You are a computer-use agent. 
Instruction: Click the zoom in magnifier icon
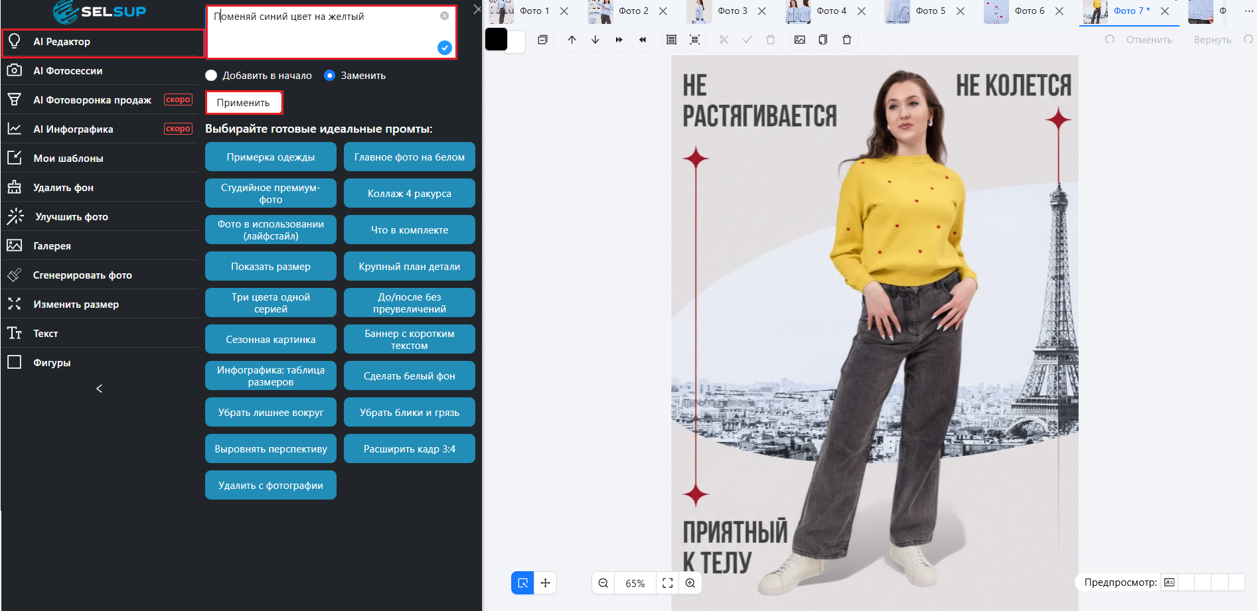[x=690, y=583]
